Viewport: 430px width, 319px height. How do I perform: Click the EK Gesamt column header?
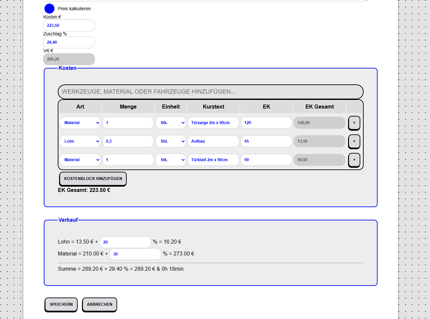tap(320, 107)
